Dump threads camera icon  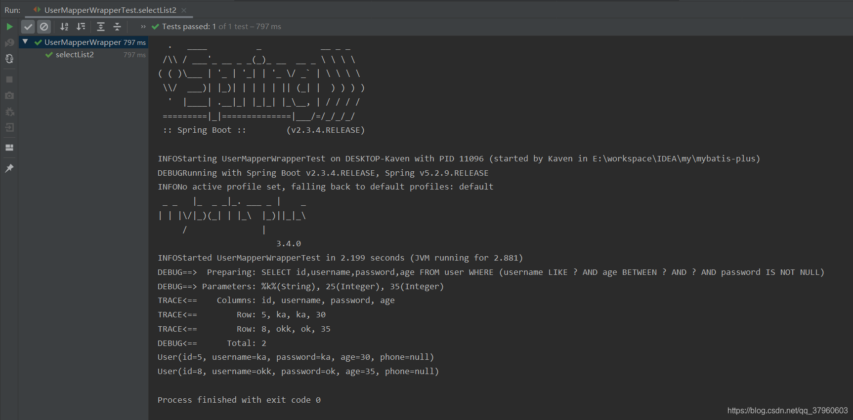click(9, 95)
